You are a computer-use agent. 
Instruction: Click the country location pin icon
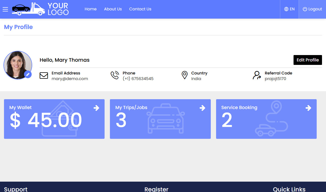tap(184, 75)
